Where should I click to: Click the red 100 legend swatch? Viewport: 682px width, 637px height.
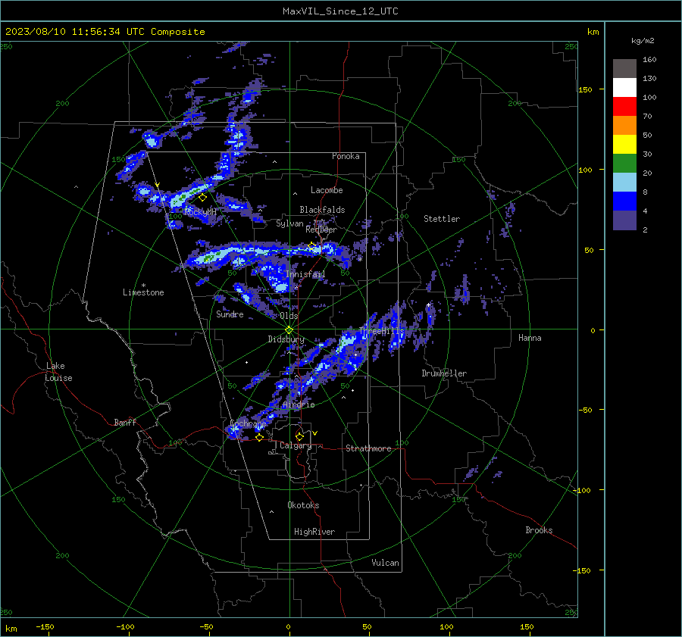pos(624,107)
